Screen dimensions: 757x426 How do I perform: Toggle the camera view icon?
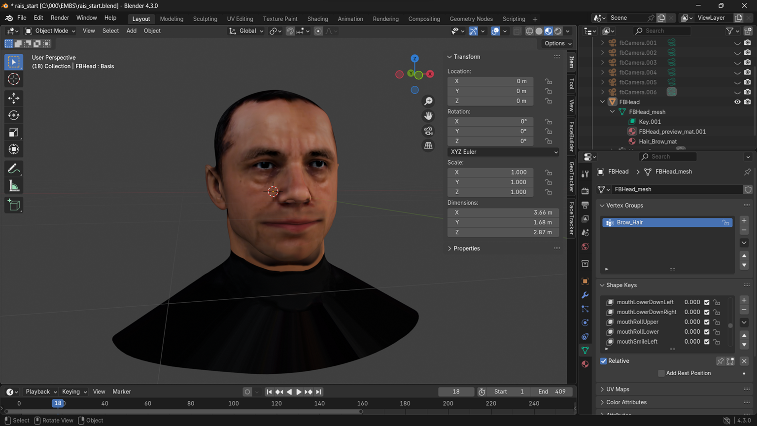click(x=428, y=131)
